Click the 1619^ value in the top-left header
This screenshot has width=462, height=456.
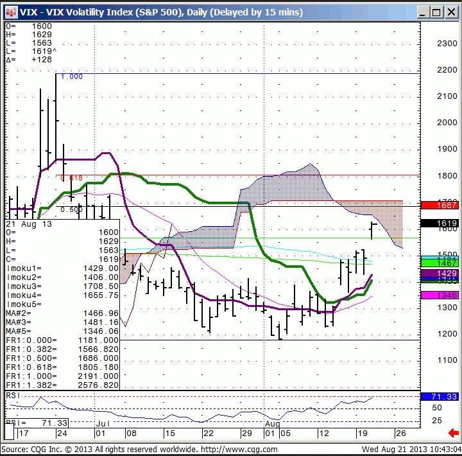(44, 51)
